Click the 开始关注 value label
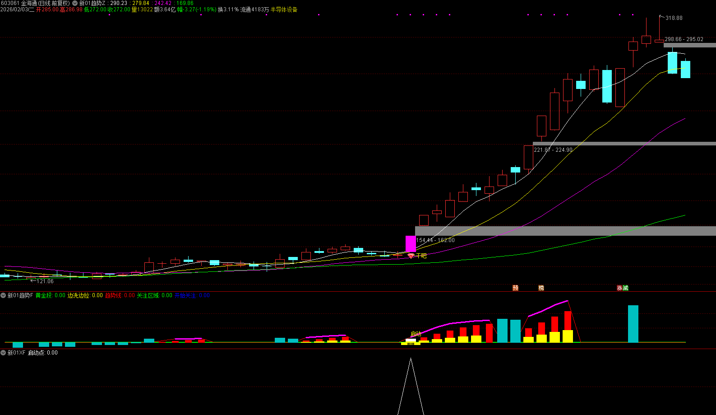716x415 pixels. point(192,295)
